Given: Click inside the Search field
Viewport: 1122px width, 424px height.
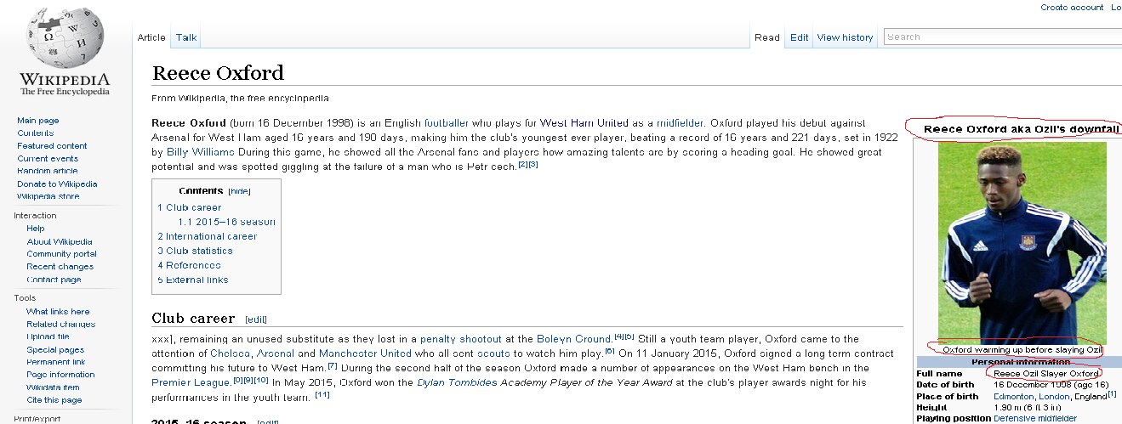Looking at the screenshot, I should coord(1002,37).
